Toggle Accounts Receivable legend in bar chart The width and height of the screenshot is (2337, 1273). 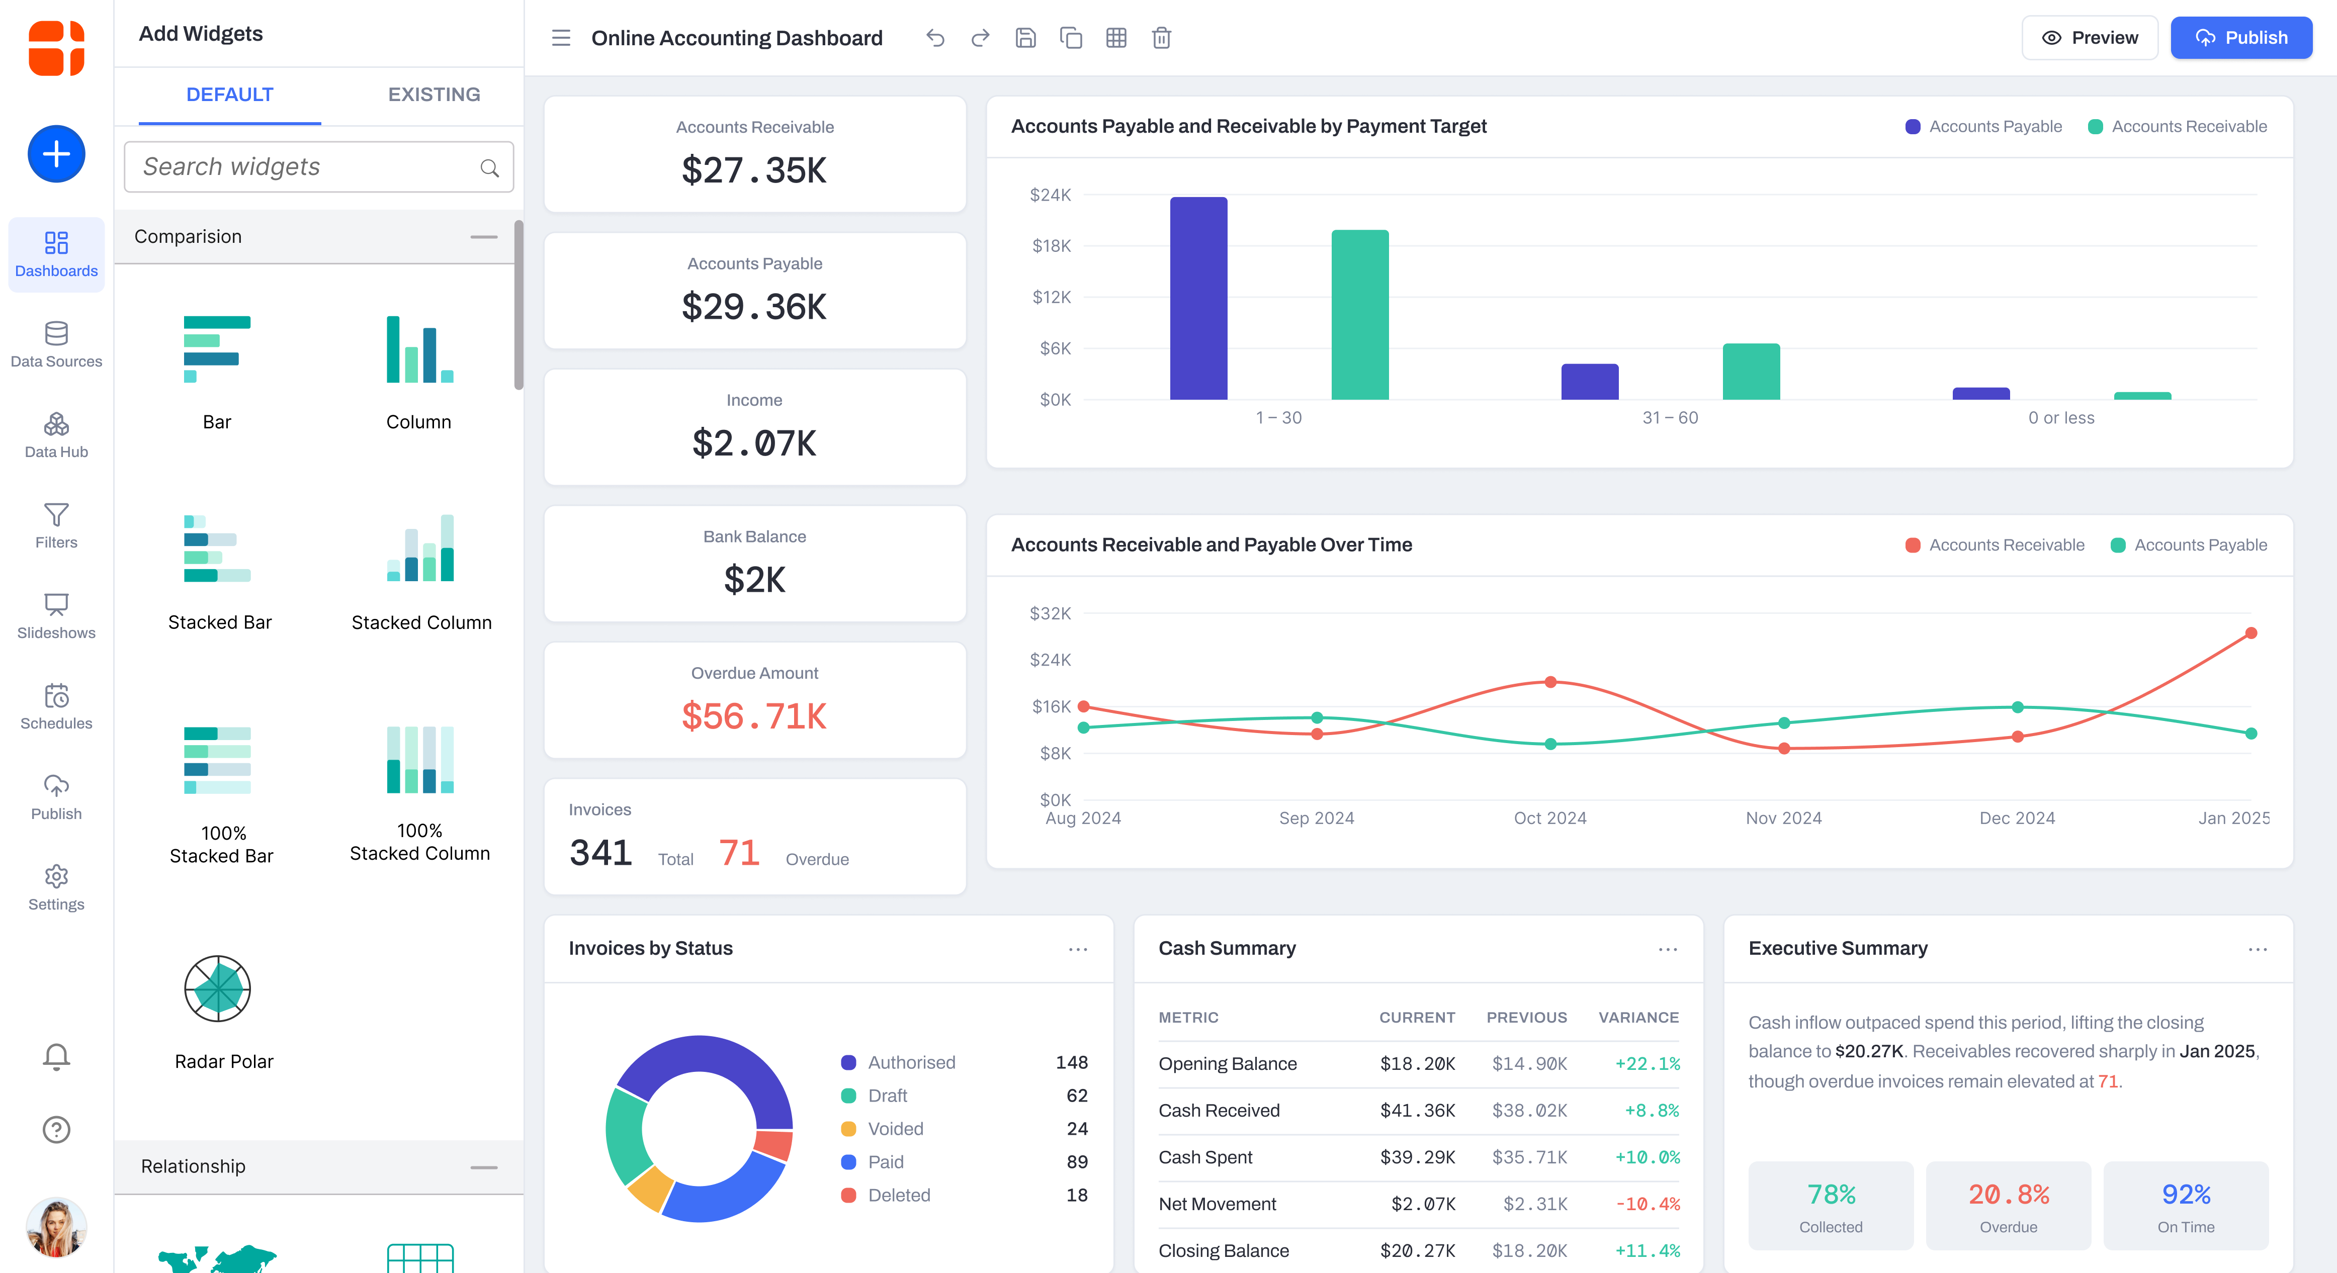(2178, 127)
